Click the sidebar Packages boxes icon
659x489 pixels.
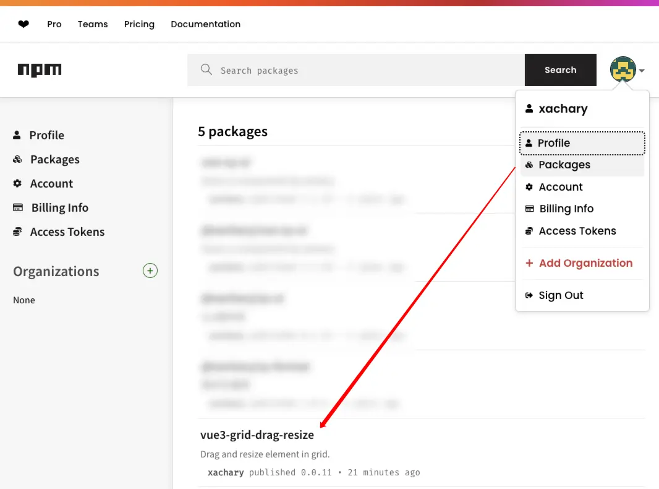(17, 159)
